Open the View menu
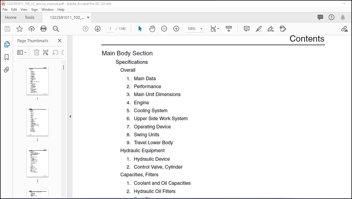The image size is (352, 199). click(24, 9)
